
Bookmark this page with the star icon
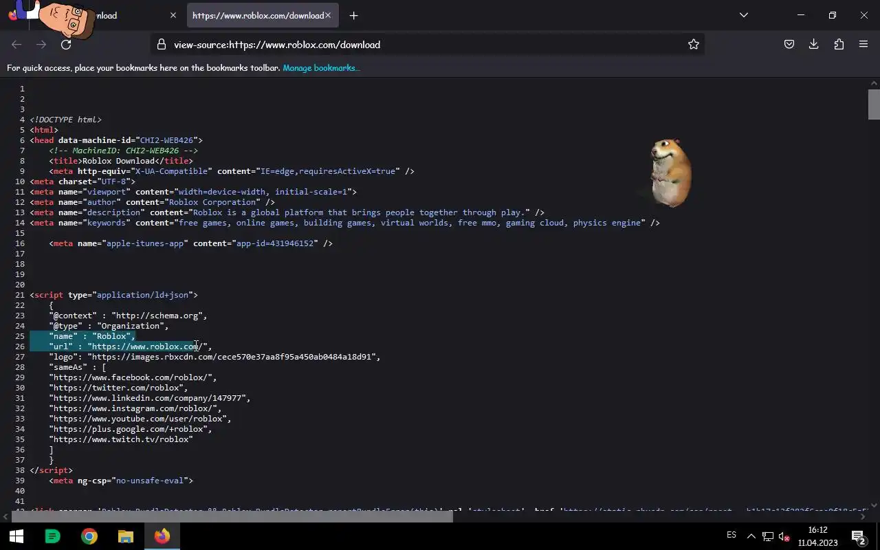pos(694,44)
